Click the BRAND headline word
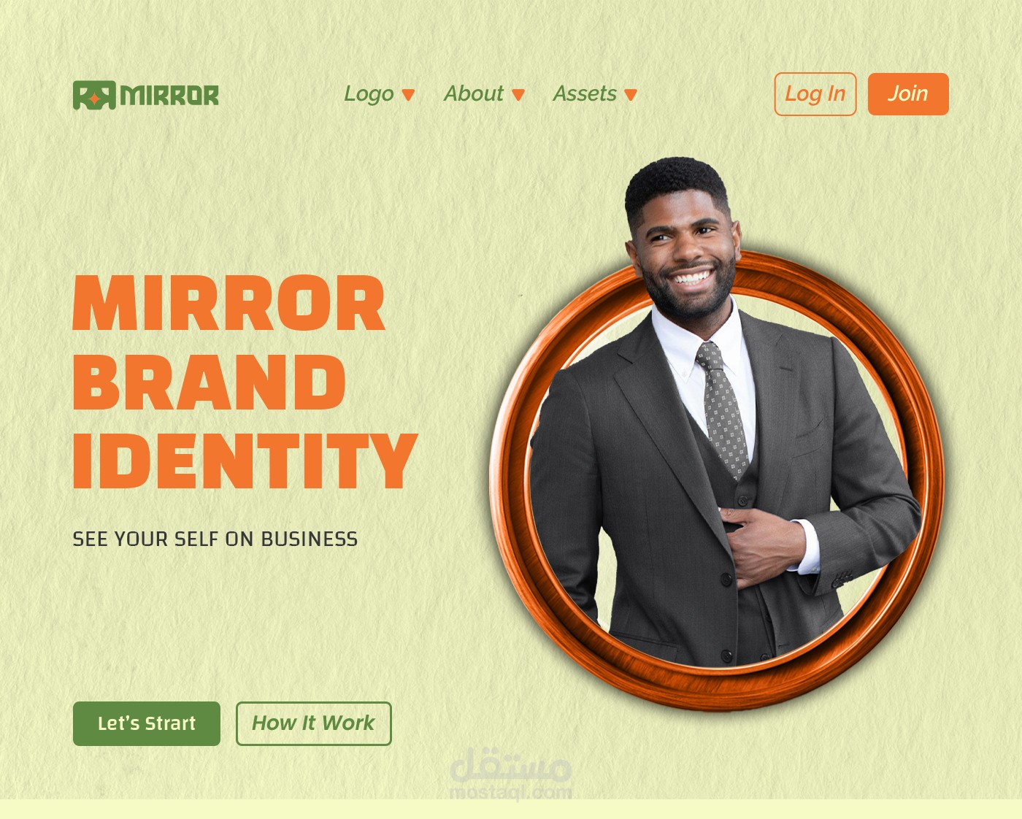This screenshot has width=1022, height=819. [x=209, y=382]
